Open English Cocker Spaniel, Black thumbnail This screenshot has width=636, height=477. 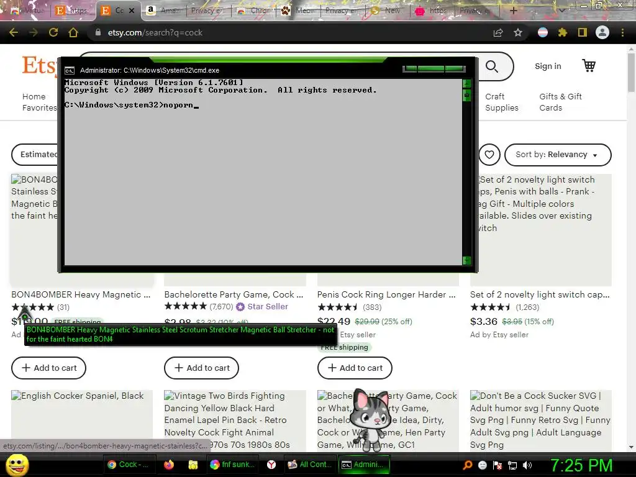coord(82,420)
